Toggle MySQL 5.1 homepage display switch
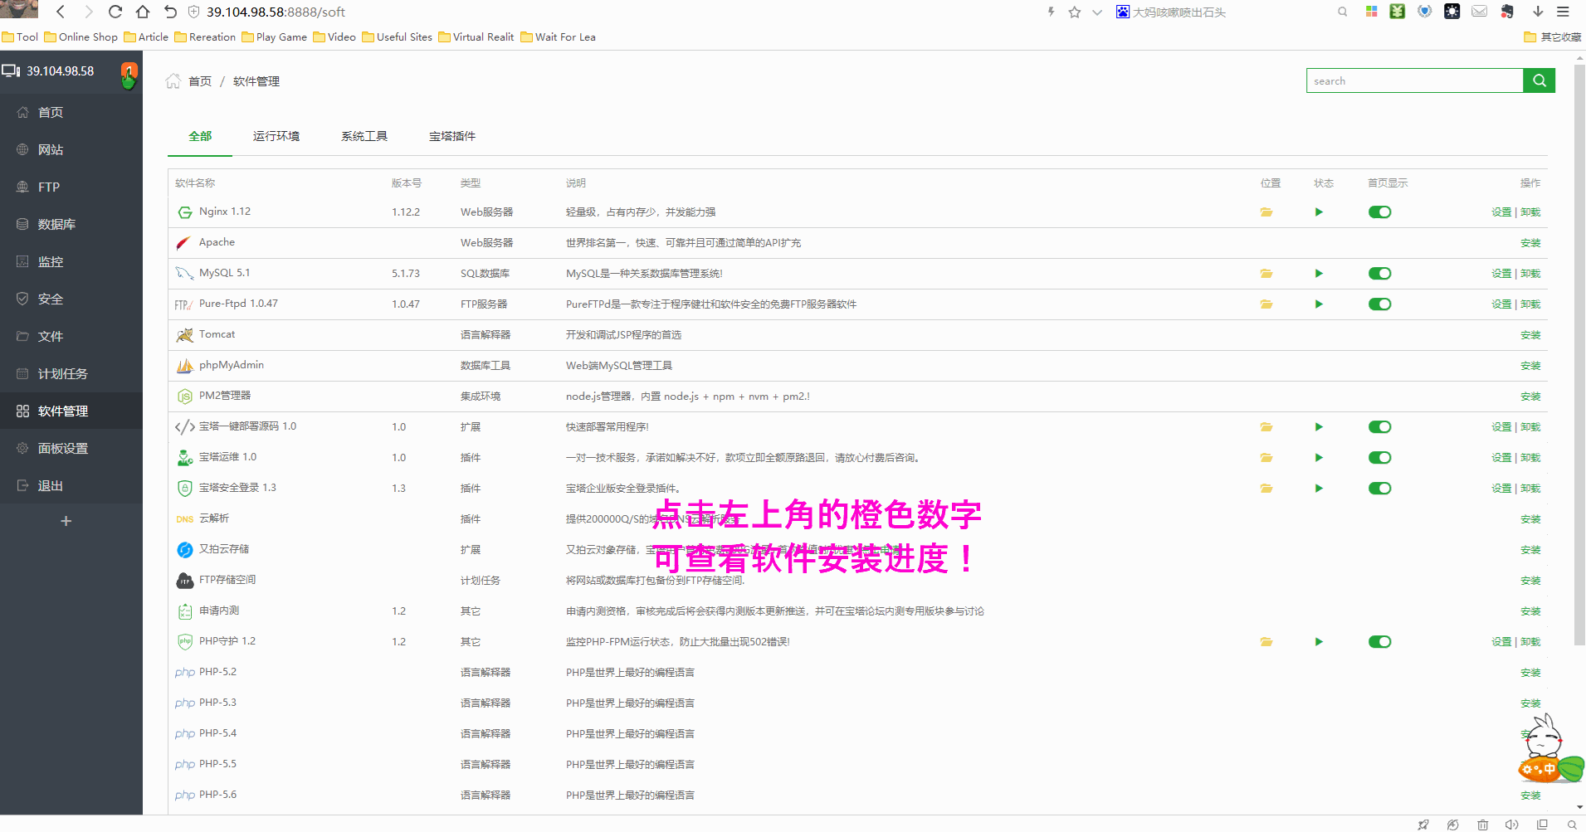Screen dimensions: 1586x832 (1380, 274)
